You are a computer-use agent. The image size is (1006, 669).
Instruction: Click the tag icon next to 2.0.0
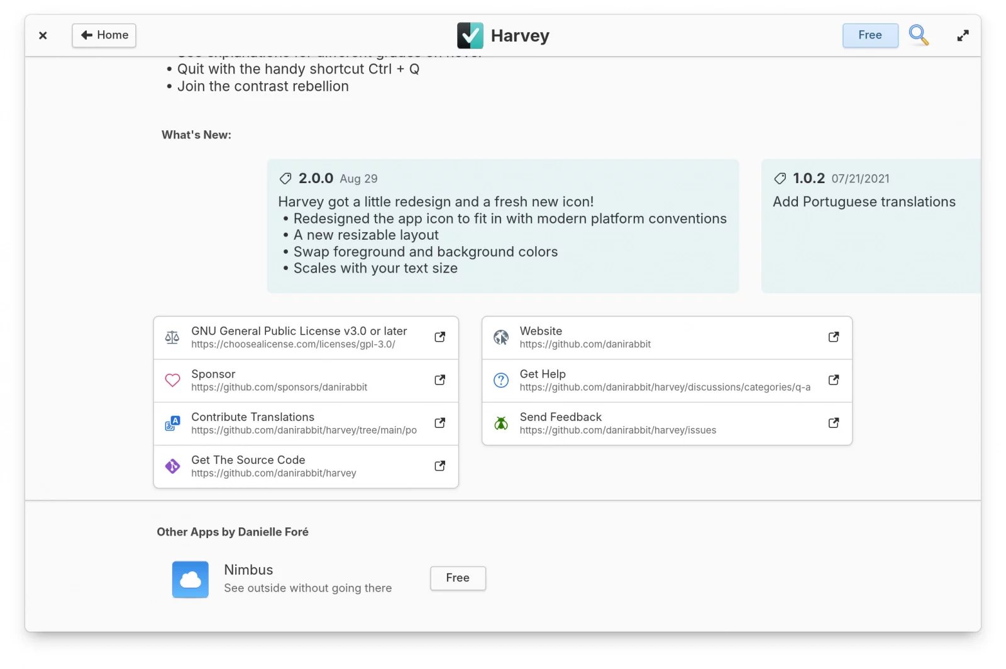(285, 179)
